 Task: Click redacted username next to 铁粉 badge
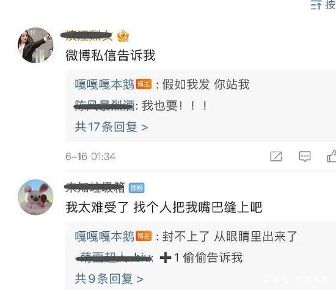(95, 187)
